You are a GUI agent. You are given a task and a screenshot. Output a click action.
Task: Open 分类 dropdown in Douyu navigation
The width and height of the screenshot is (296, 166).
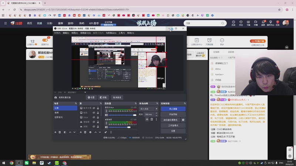point(50,23)
